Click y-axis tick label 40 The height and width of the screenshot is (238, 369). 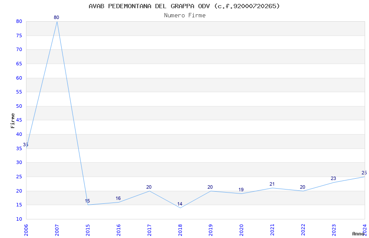19,134
